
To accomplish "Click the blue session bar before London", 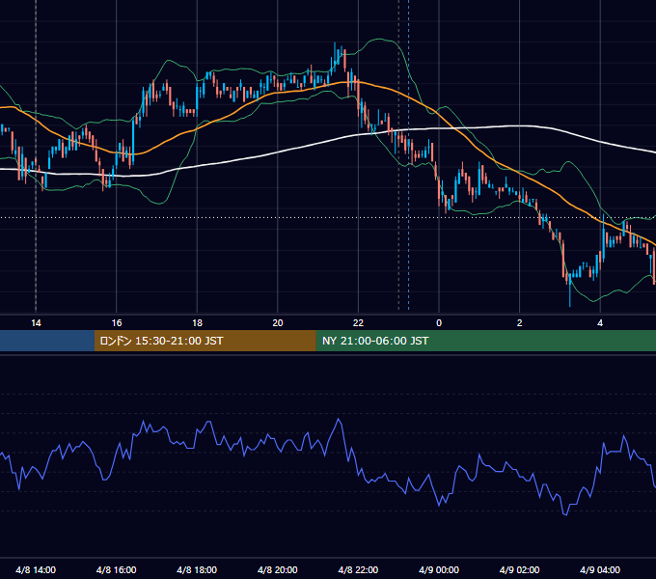I will point(47,341).
